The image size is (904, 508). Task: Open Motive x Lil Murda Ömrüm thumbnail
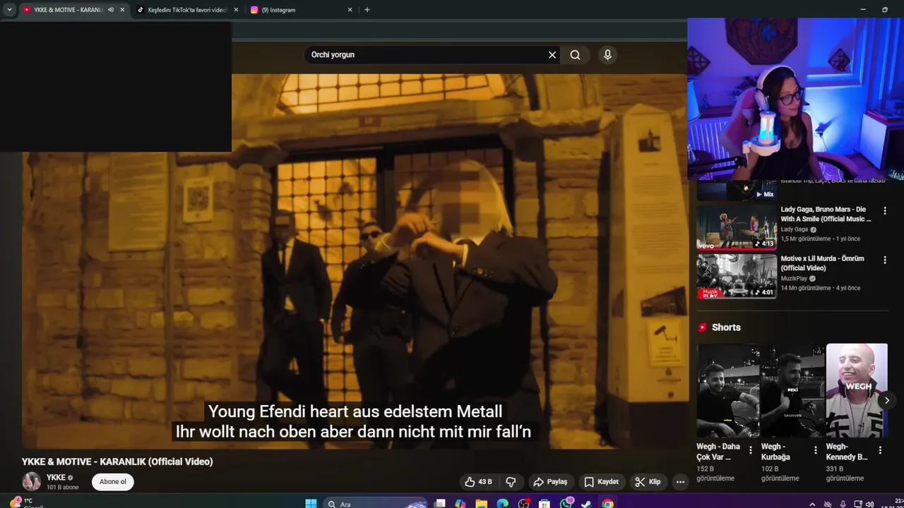tap(737, 277)
